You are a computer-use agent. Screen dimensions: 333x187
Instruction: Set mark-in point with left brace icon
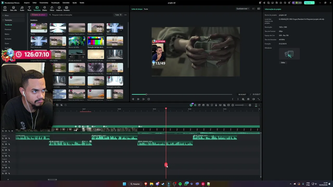coord(233,99)
